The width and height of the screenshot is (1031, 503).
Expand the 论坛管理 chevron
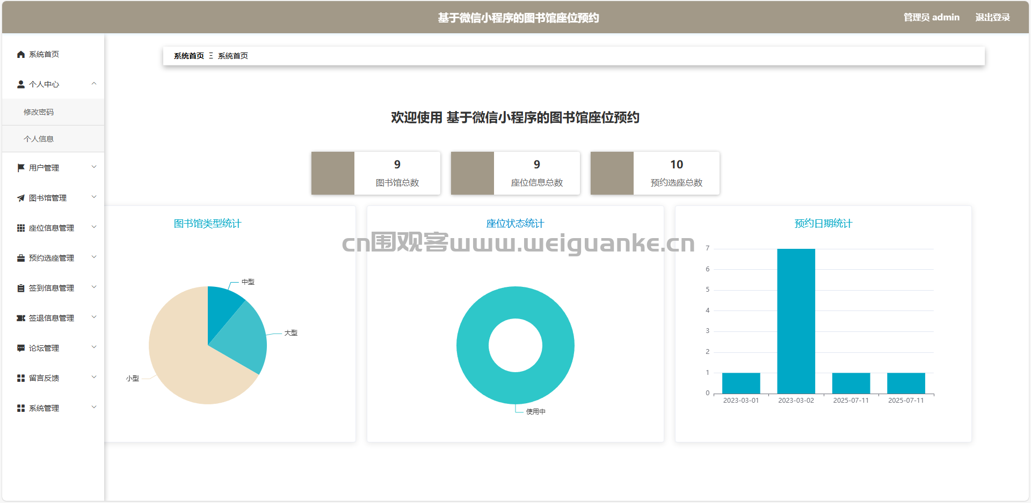[x=94, y=347]
